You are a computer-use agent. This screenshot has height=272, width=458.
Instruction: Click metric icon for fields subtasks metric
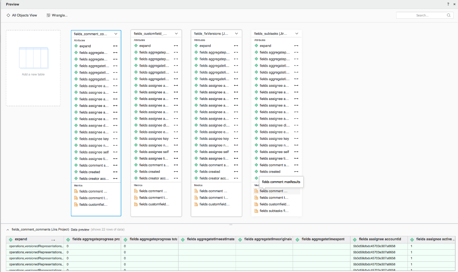click(256, 211)
